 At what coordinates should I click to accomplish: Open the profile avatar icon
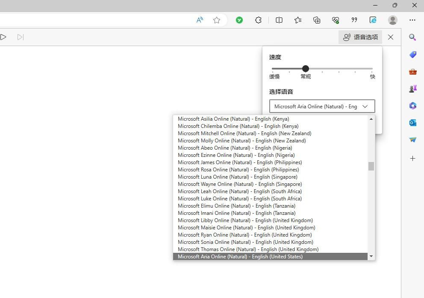(393, 20)
